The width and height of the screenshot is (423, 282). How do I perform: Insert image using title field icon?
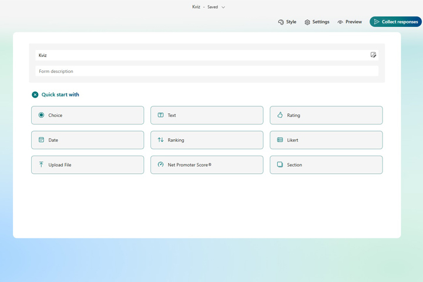coord(373,55)
